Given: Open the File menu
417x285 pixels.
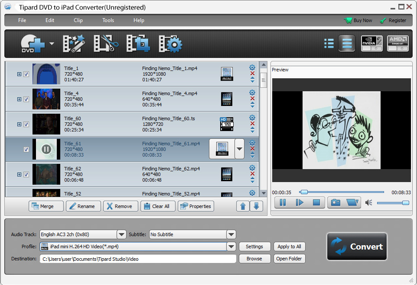Looking at the screenshot, I should coord(22,20).
